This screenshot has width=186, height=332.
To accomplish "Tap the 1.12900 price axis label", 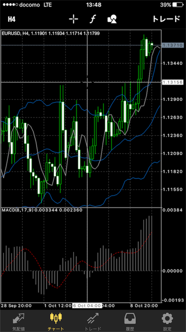I will (x=173, y=99).
